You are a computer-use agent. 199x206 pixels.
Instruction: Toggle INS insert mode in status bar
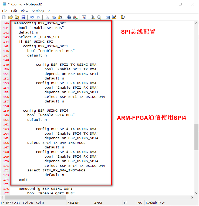(139, 203)
